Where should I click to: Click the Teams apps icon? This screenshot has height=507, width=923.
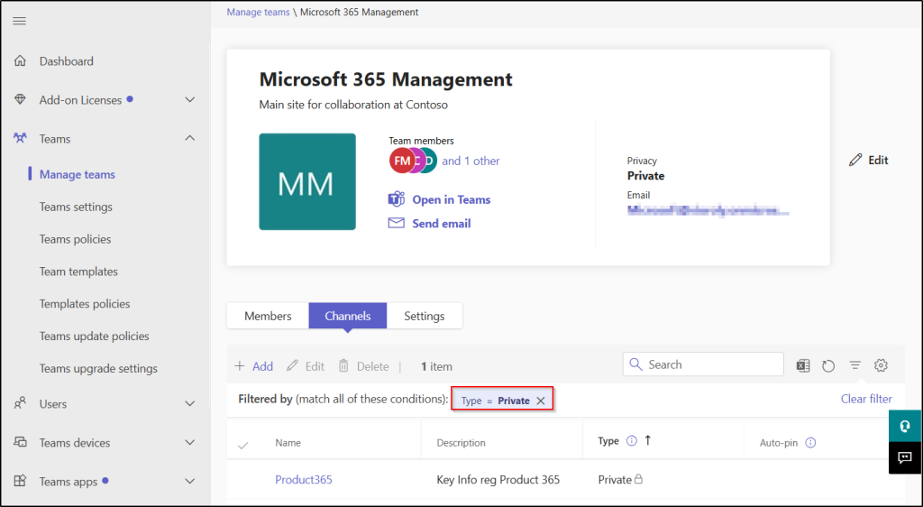[x=20, y=481]
